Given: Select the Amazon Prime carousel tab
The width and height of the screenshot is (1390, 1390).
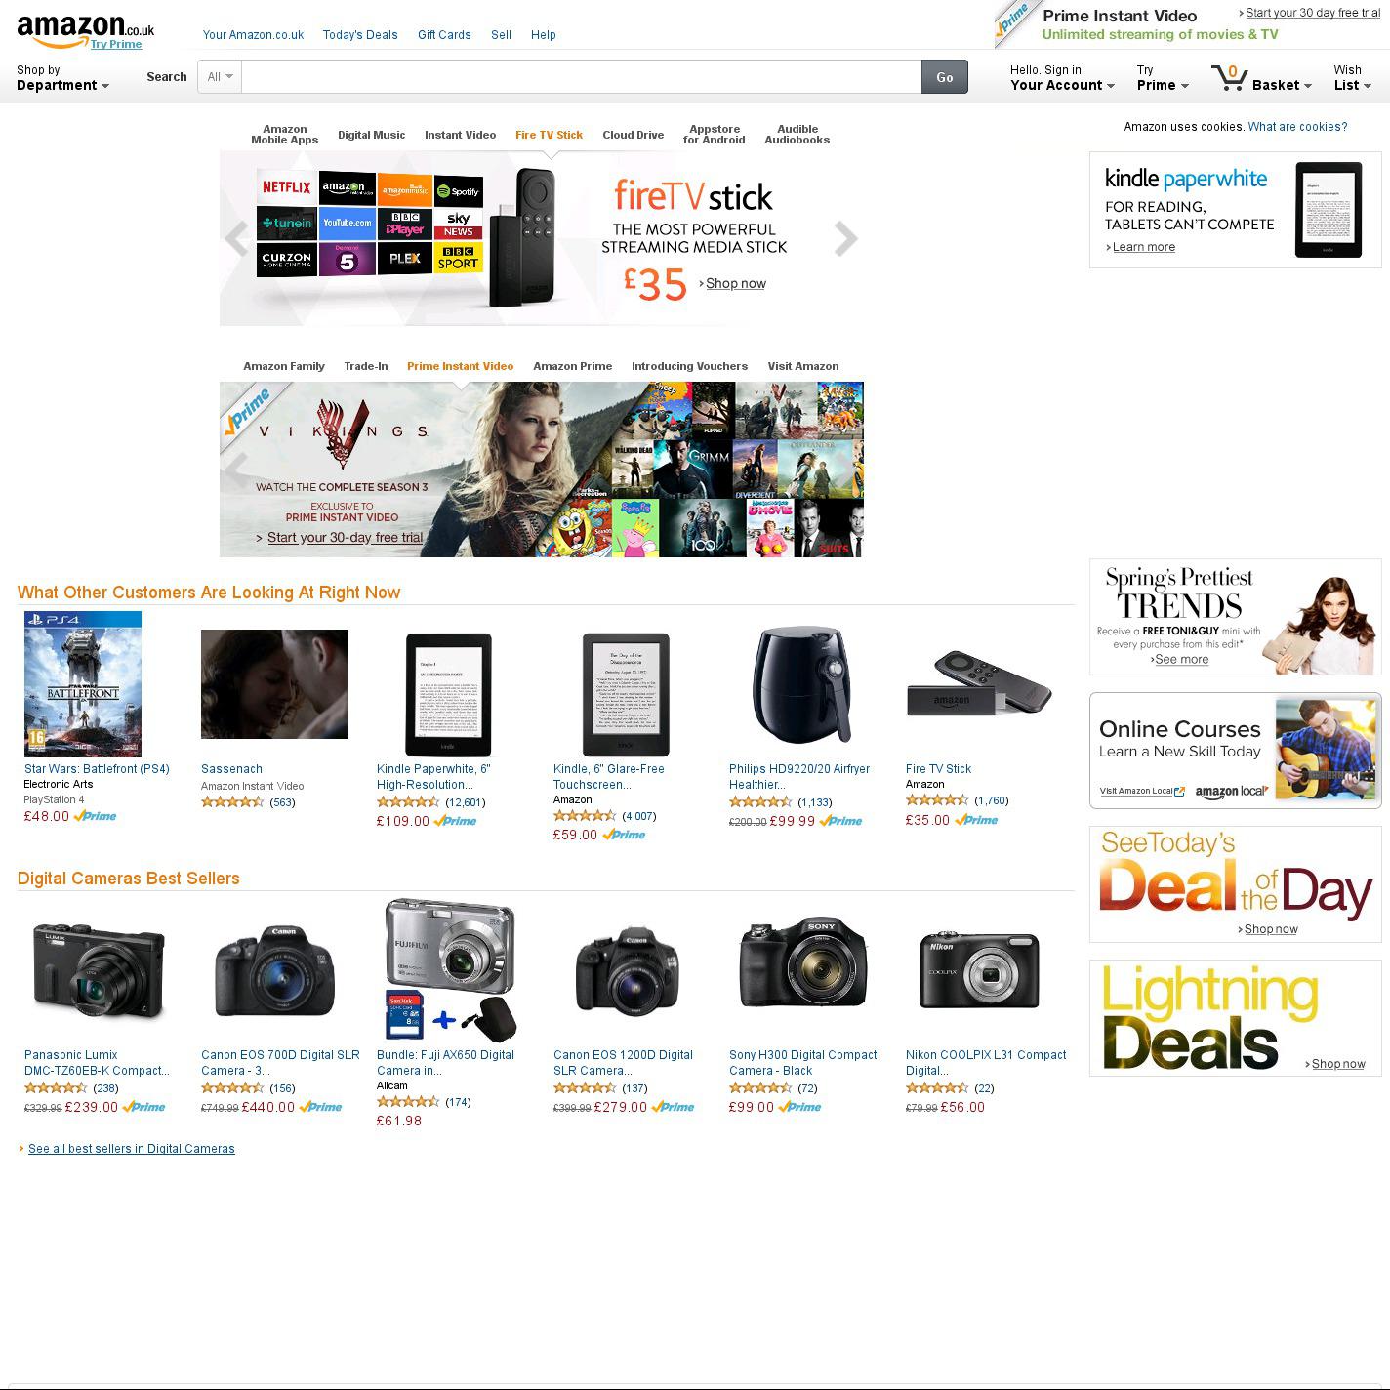Looking at the screenshot, I should coord(572,366).
